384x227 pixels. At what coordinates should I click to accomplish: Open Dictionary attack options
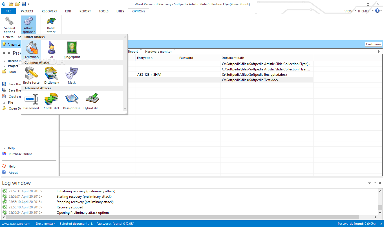point(52,75)
